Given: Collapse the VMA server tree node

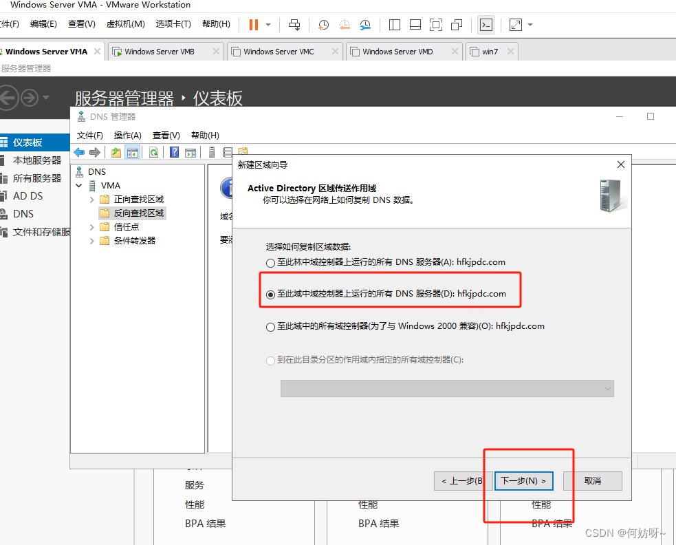Looking at the screenshot, I should click(80, 186).
